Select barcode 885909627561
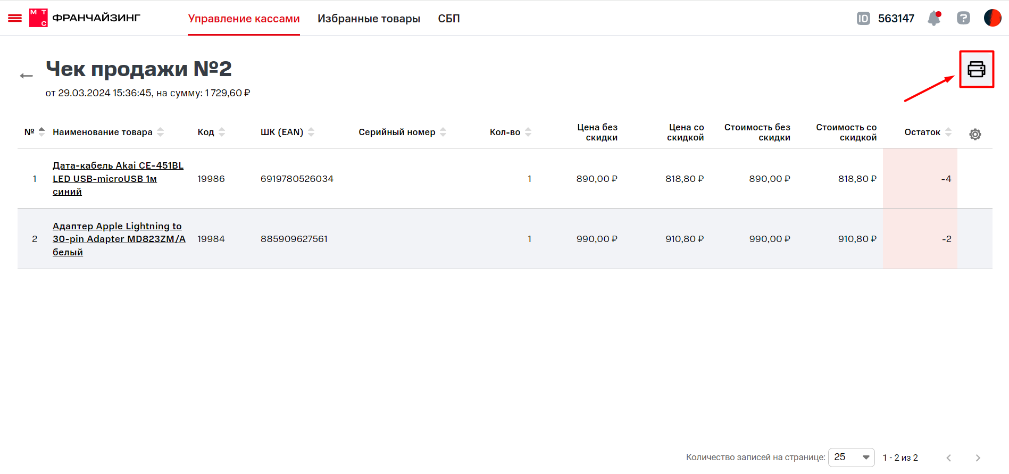This screenshot has width=1009, height=474. (294, 239)
